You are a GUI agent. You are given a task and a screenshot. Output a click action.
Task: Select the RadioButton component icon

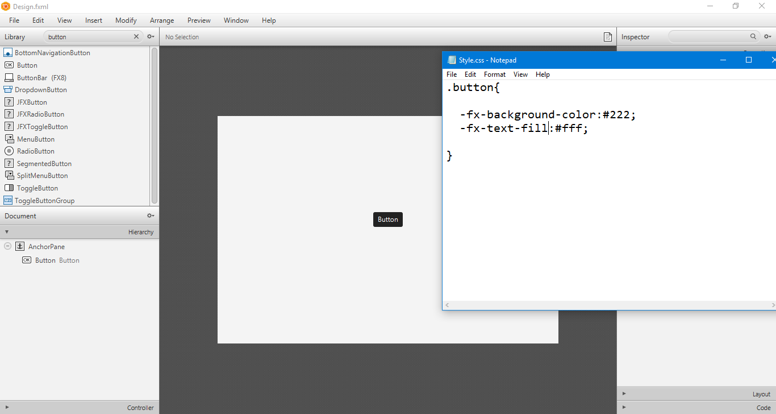click(9, 151)
